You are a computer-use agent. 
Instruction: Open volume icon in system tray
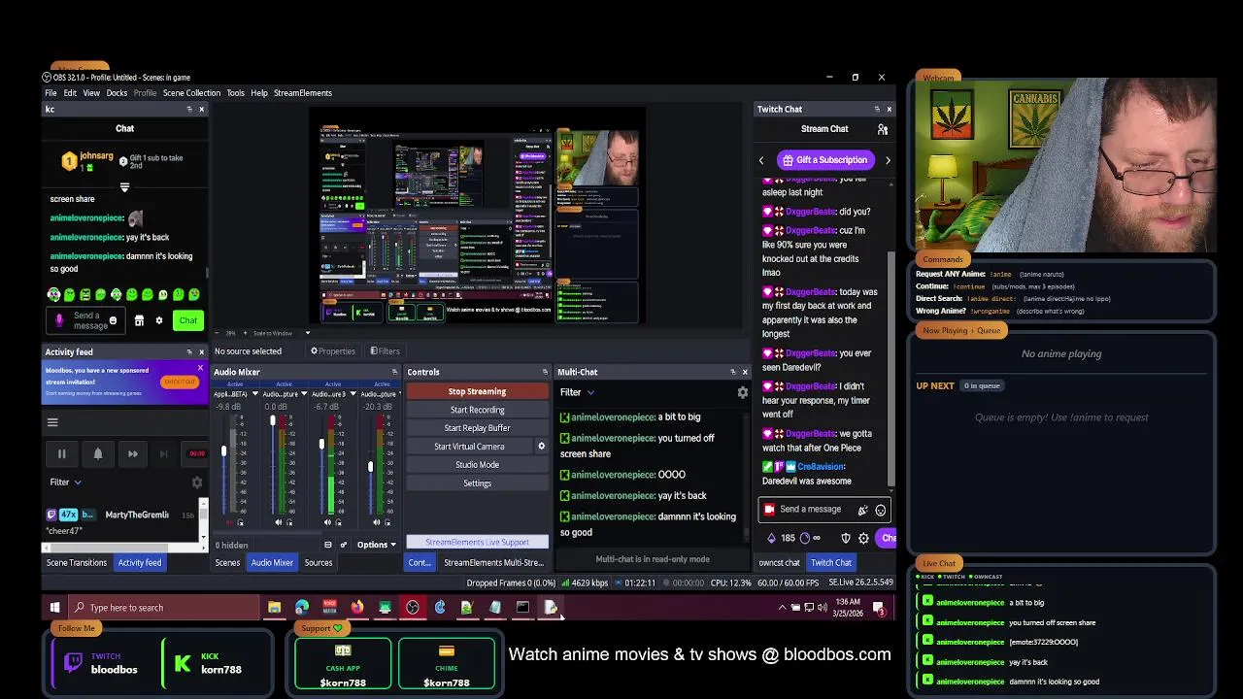(x=822, y=608)
